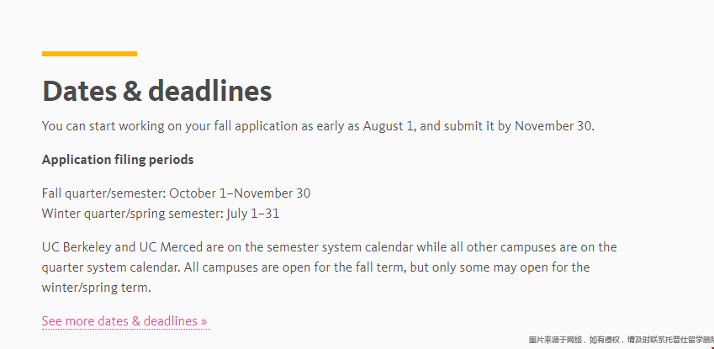Click the ampersand in the Dates & deadlines heading

click(x=132, y=91)
